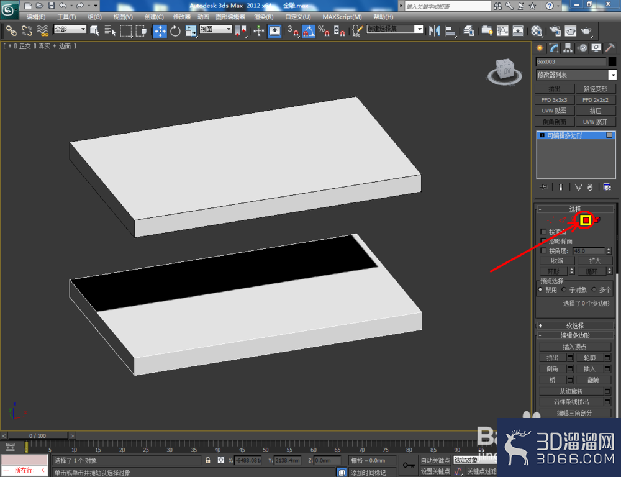Image resolution: width=621 pixels, height=477 pixels.
Task: Open the Render Setup icon
Action: [x=555, y=30]
